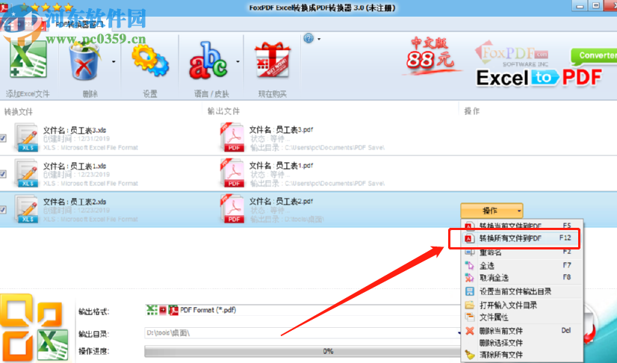Open the output format combo box
The width and height of the screenshot is (617, 363).
coord(303,310)
